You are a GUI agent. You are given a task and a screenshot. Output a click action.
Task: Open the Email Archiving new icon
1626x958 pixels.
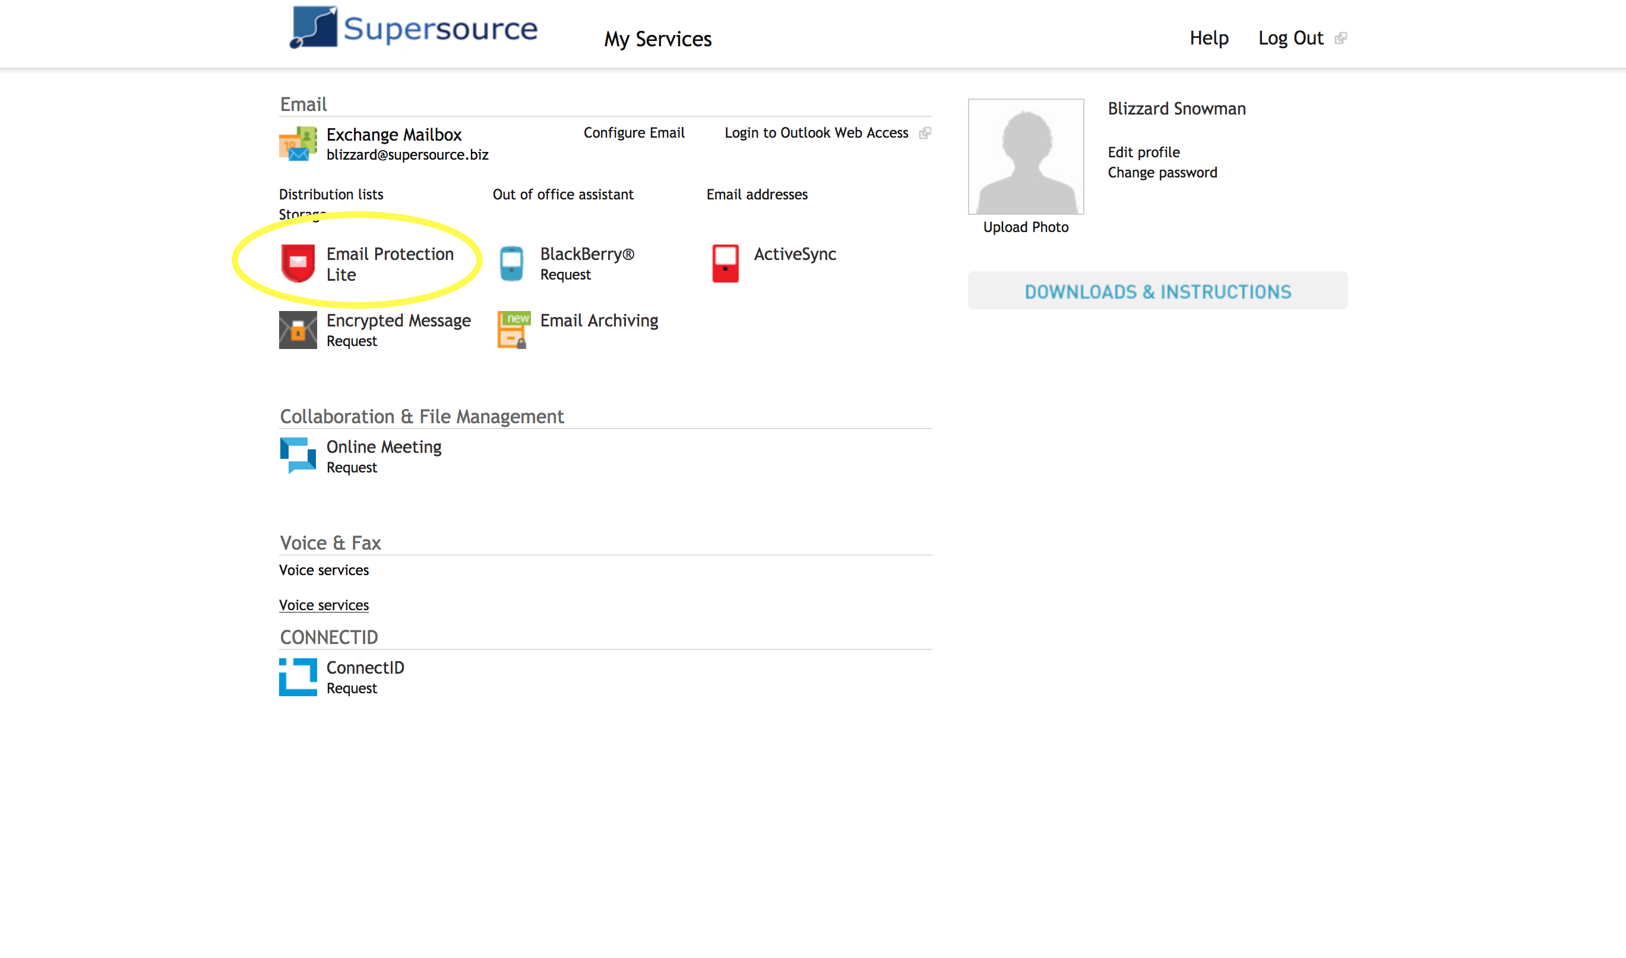tap(513, 330)
